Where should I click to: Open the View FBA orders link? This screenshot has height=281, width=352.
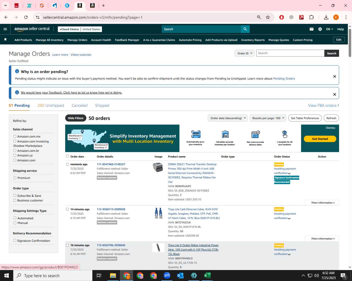pyautogui.click(x=323, y=105)
